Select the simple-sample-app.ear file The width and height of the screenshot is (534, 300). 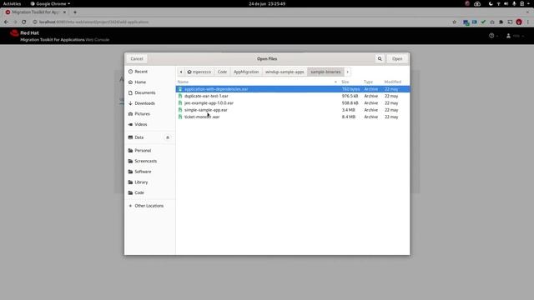293,110
